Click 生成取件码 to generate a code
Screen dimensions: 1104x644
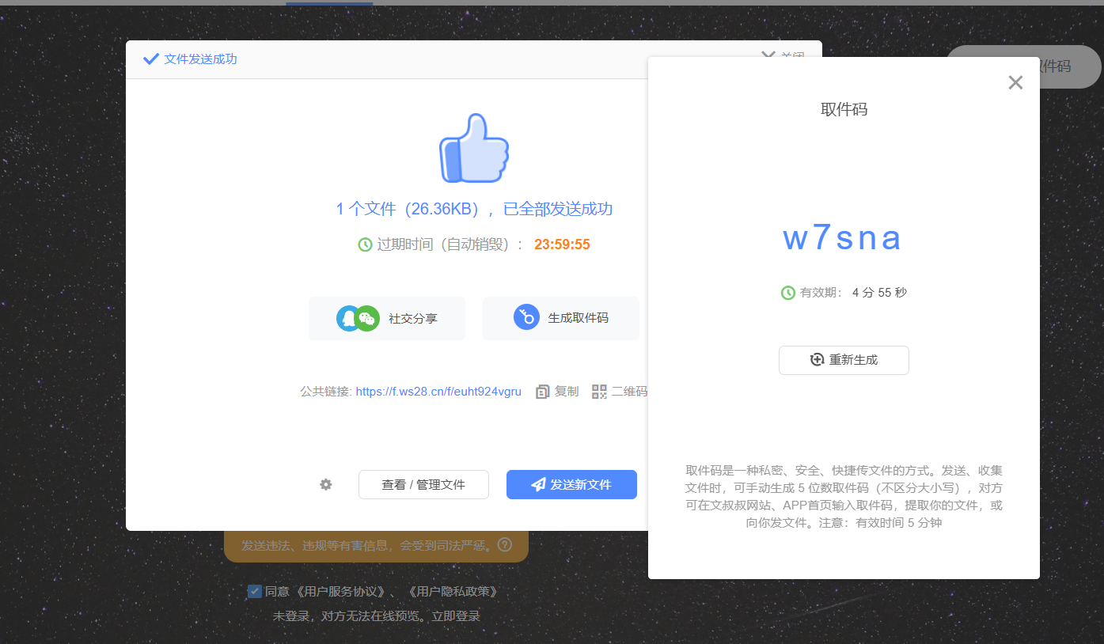[x=561, y=318]
